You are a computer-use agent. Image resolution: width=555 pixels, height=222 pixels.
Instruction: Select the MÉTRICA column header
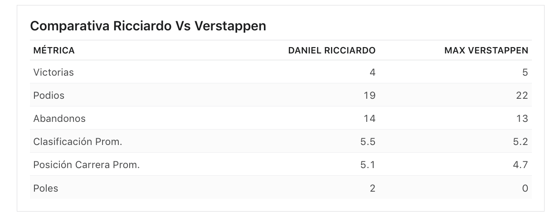point(54,50)
